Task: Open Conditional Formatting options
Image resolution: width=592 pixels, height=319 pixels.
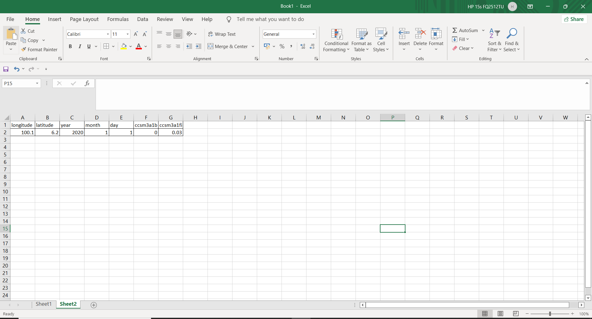Action: (x=336, y=39)
